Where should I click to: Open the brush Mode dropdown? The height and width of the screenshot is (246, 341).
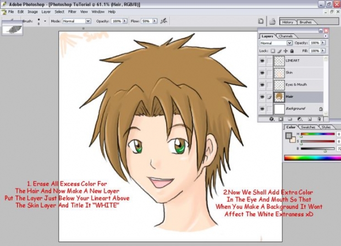(x=88, y=21)
